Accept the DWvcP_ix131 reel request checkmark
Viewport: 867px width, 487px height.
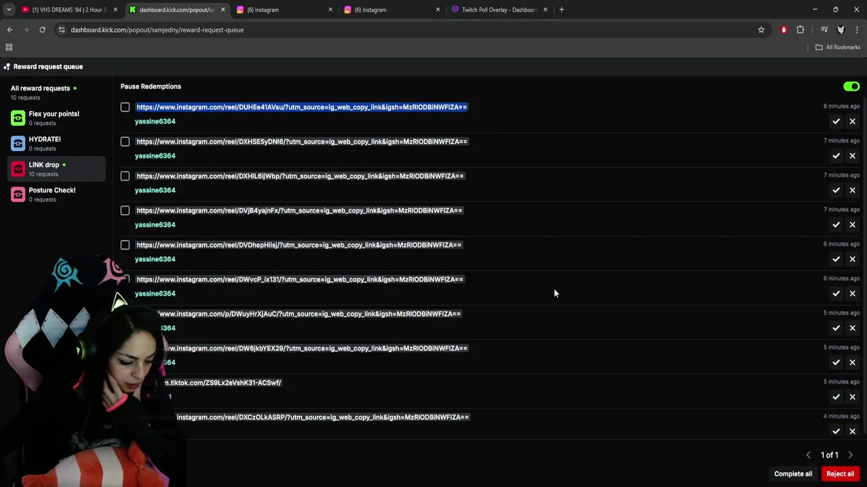tap(836, 294)
